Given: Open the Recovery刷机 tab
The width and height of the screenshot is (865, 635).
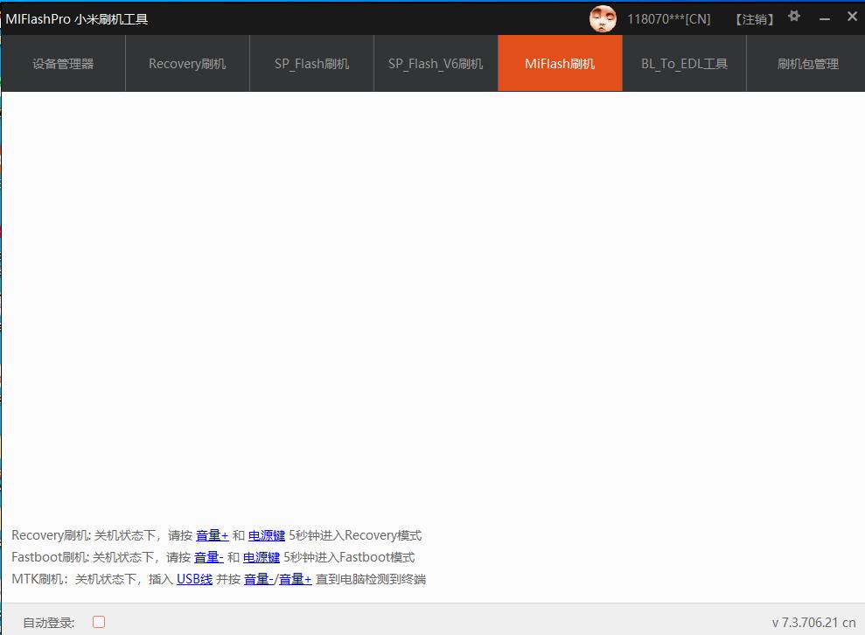Looking at the screenshot, I should pos(186,63).
